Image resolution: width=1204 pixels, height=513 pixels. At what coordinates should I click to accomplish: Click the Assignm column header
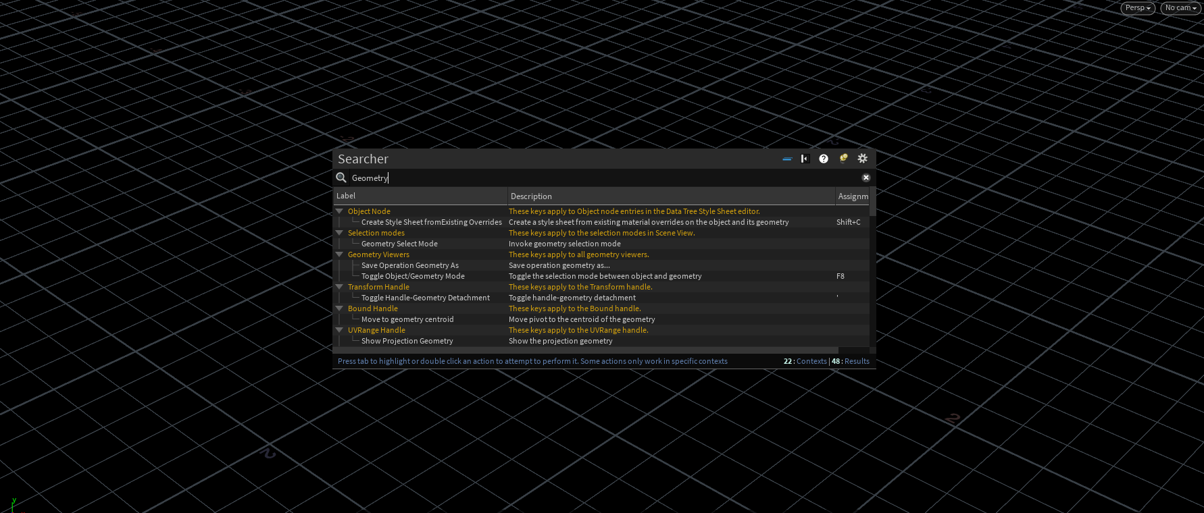coord(853,196)
